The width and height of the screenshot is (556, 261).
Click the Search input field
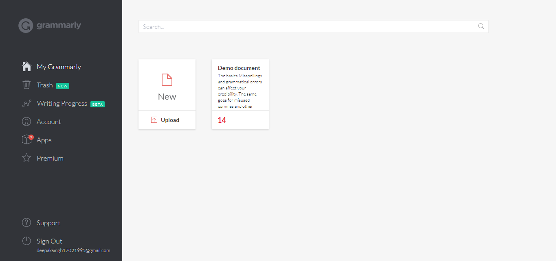pyautogui.click(x=285, y=26)
